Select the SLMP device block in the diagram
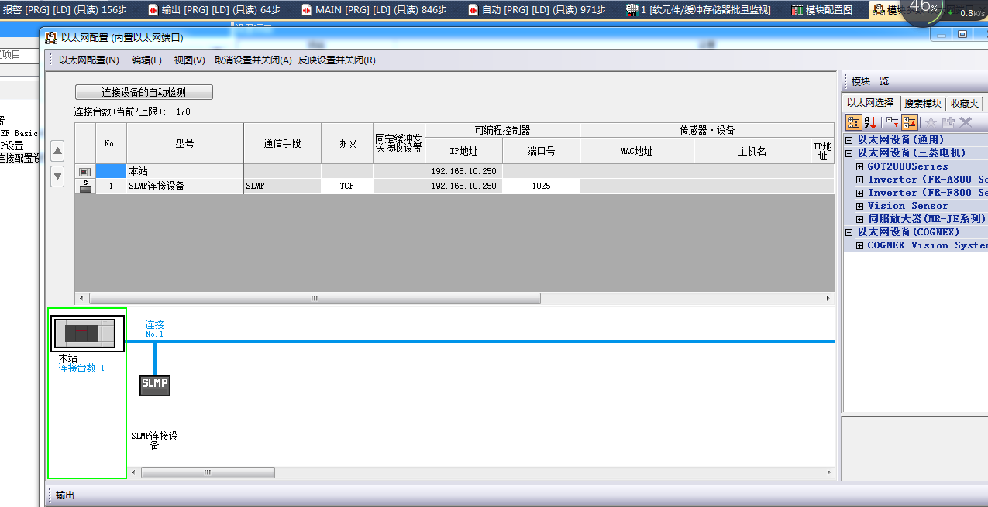This screenshot has height=507, width=988. coord(154,384)
